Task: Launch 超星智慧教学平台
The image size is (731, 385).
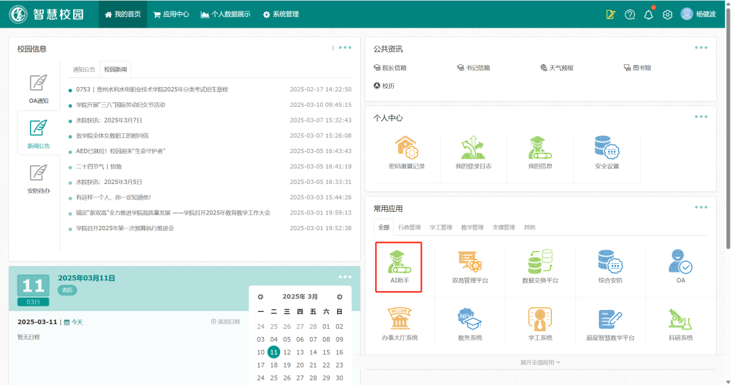Action: [x=611, y=324]
